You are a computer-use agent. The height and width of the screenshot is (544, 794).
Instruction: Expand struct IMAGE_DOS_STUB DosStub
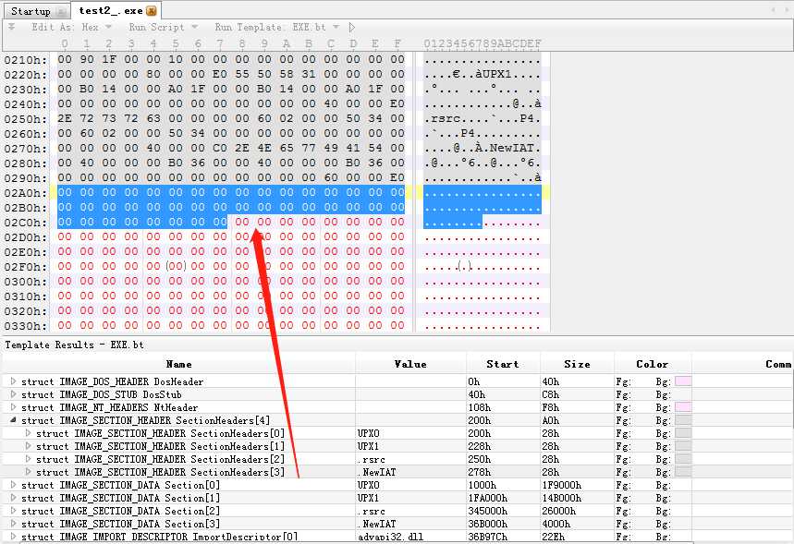tap(13, 393)
